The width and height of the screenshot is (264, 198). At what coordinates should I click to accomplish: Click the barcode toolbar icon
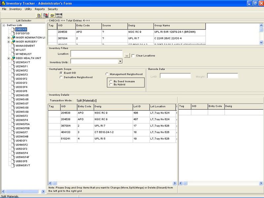pos(59,16)
